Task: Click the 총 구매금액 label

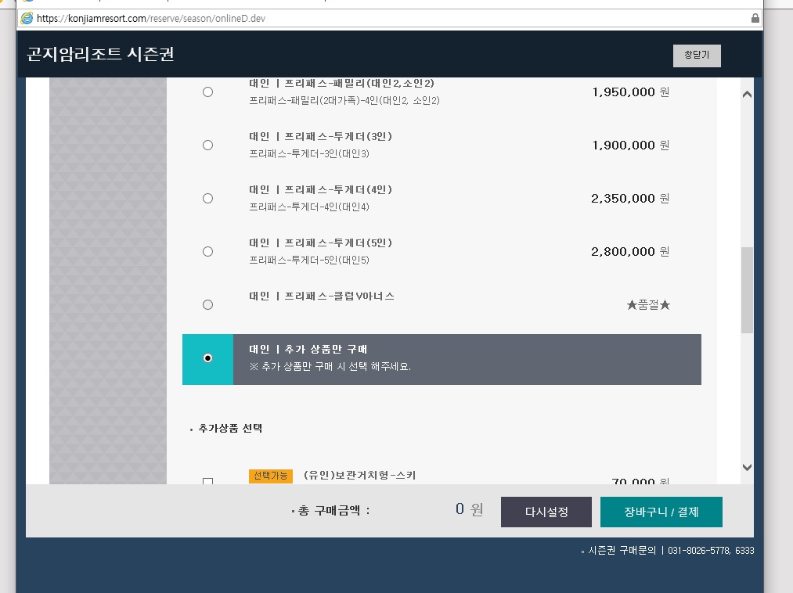Action: tap(333, 511)
